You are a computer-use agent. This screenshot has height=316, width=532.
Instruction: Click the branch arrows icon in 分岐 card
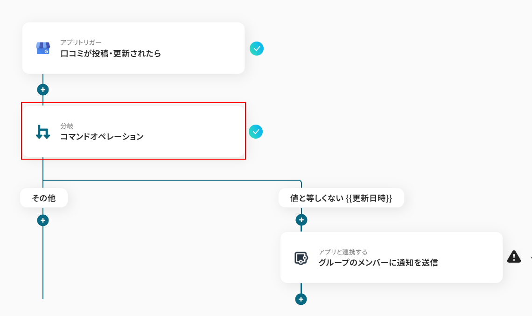click(43, 132)
